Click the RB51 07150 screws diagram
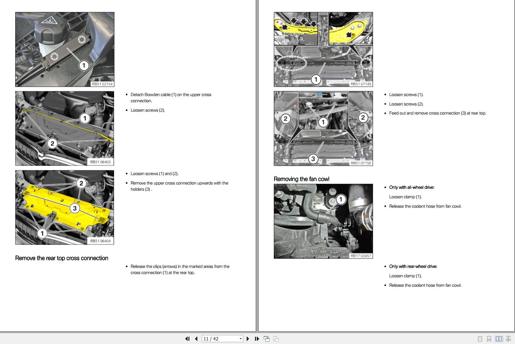This screenshot has width=515, height=344. point(323,128)
